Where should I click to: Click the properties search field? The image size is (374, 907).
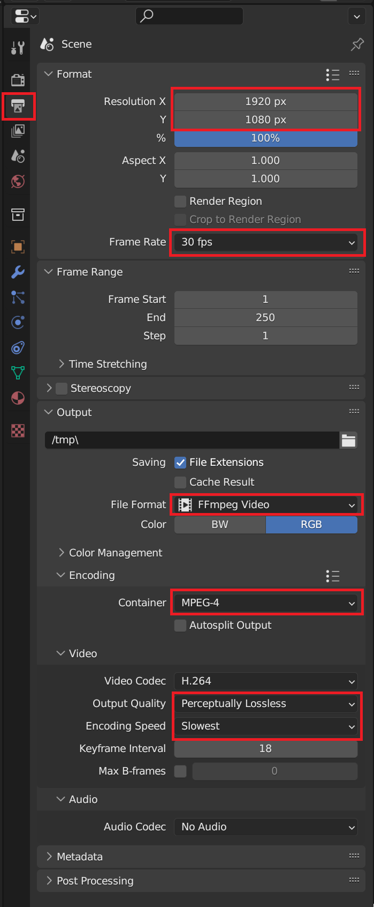[x=189, y=17]
